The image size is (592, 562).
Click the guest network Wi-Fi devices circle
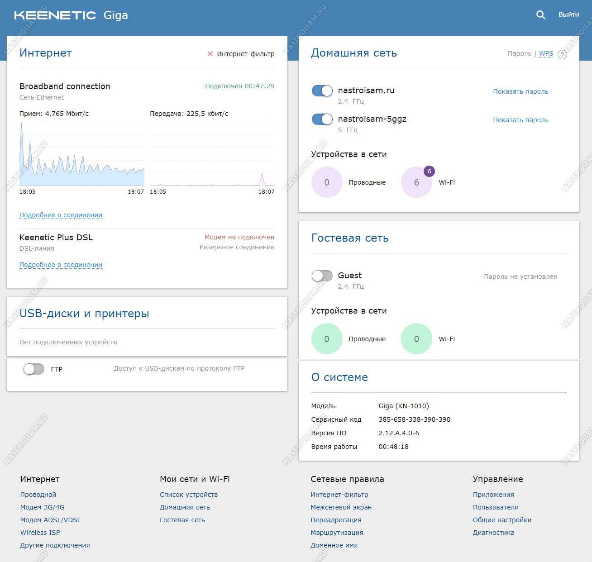point(416,339)
